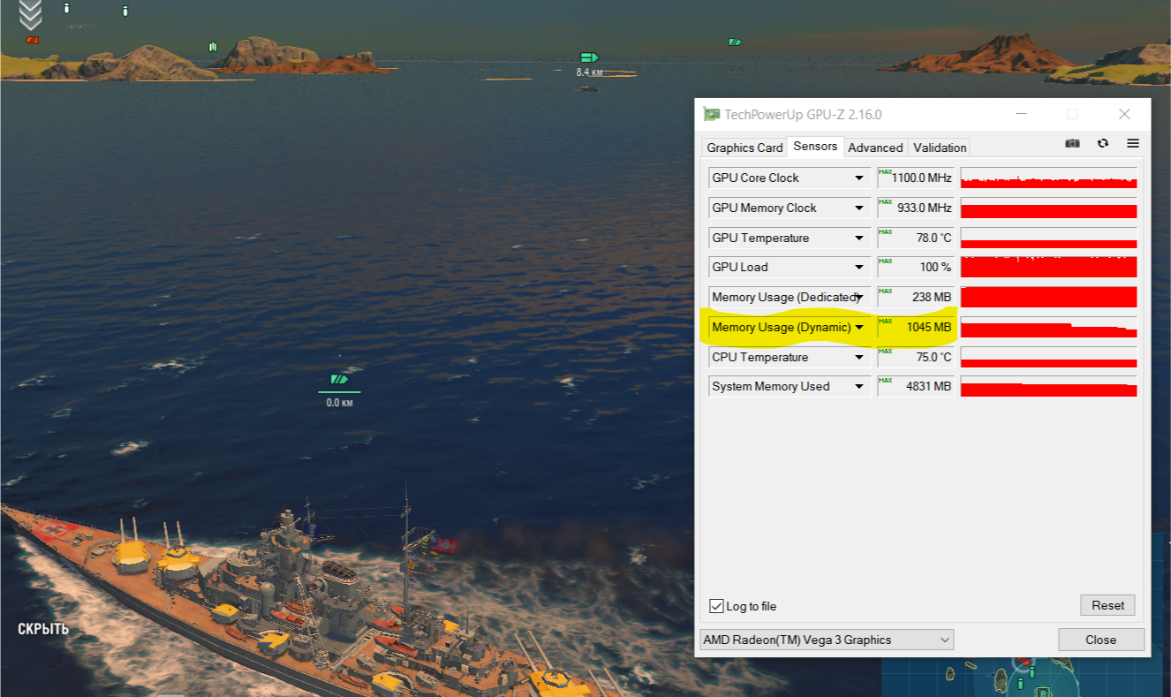Viewport: 1171px width, 697px height.
Task: Select the Sensors tab
Action: (x=815, y=147)
